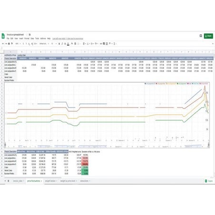Open the View menu
The width and height of the screenshot is (215, 215).
[x=16, y=39]
